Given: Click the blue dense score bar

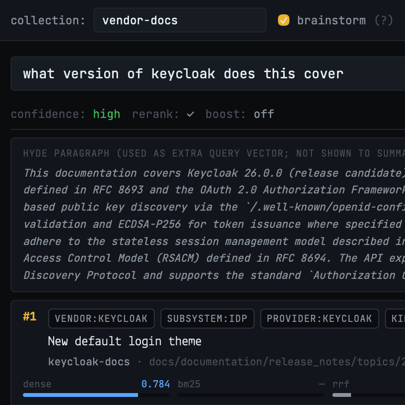Looking at the screenshot, I should click(80, 395).
